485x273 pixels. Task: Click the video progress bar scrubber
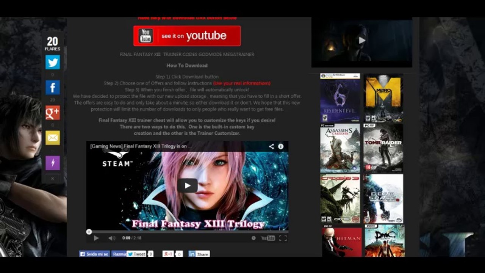click(89, 232)
